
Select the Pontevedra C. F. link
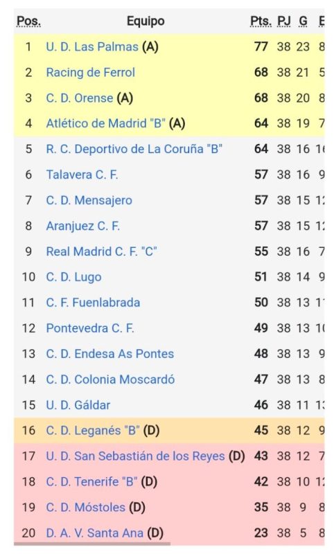pyautogui.click(x=90, y=328)
